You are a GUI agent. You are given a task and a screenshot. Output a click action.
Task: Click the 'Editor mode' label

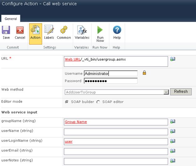[x=12, y=102]
